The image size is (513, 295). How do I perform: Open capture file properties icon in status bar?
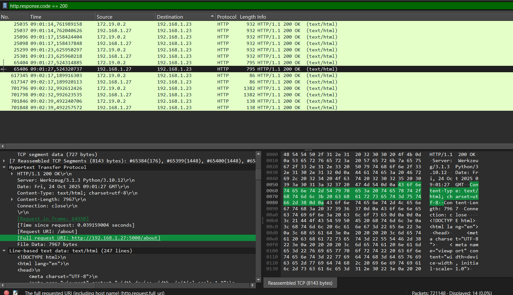pos(15,292)
